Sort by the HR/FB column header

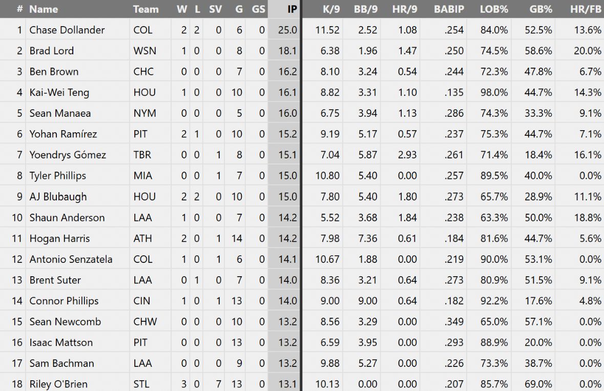(586, 9)
